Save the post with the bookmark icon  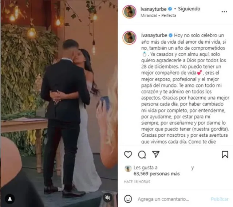(225, 155)
